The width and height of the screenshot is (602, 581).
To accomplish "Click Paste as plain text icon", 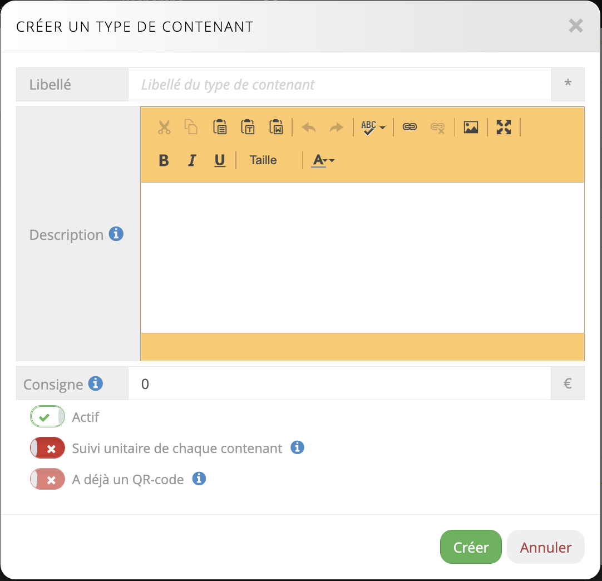I will [248, 127].
